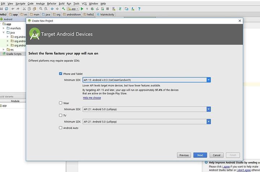
Task: Click the Project Structure icon
Action: tap(126, 9)
